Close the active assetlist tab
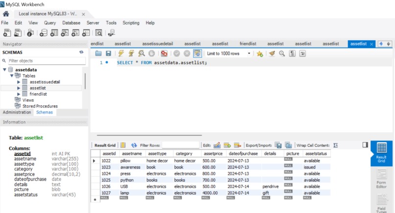 coord(371,44)
